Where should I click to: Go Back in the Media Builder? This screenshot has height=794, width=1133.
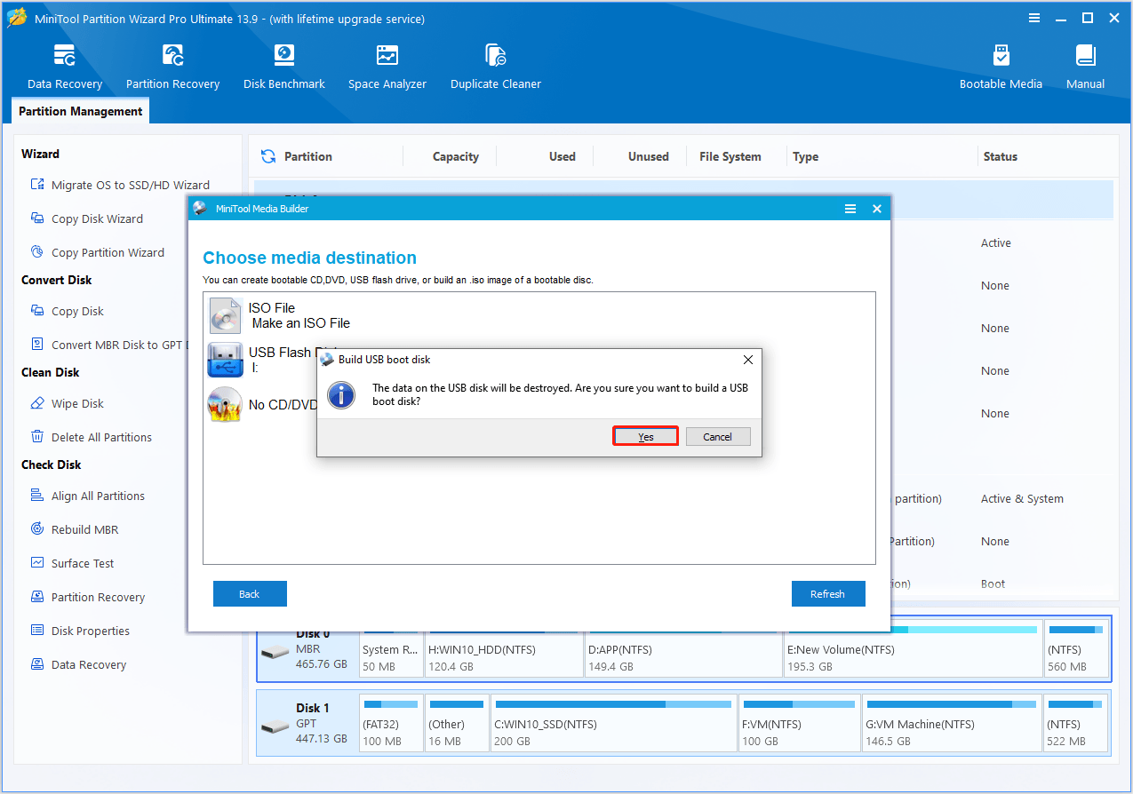pos(250,594)
